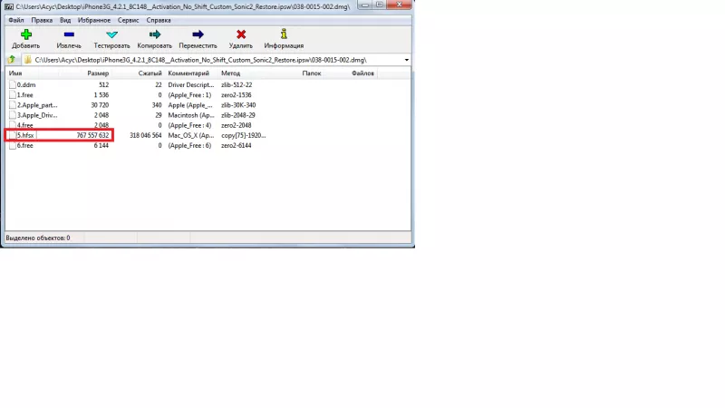Open the Правка menu
725x408 pixels.
[x=42, y=20]
